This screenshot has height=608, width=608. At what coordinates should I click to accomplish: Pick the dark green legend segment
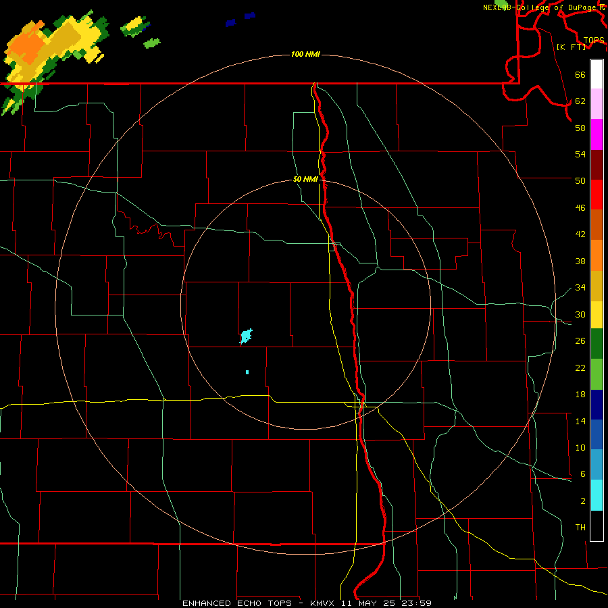(x=597, y=344)
